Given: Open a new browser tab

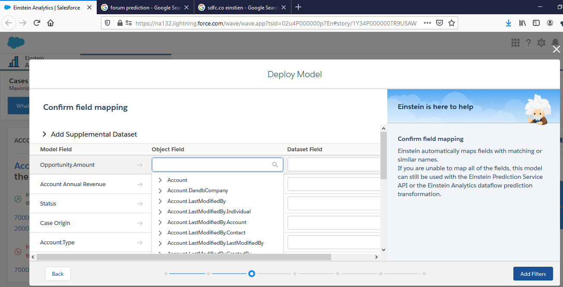Looking at the screenshot, I should coord(298,7).
